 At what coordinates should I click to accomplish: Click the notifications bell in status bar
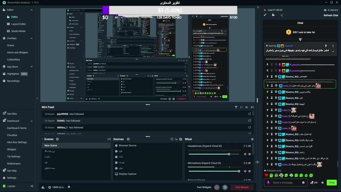[69, 187]
